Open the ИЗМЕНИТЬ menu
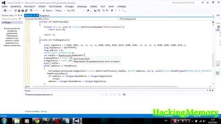 tap(16, 7)
